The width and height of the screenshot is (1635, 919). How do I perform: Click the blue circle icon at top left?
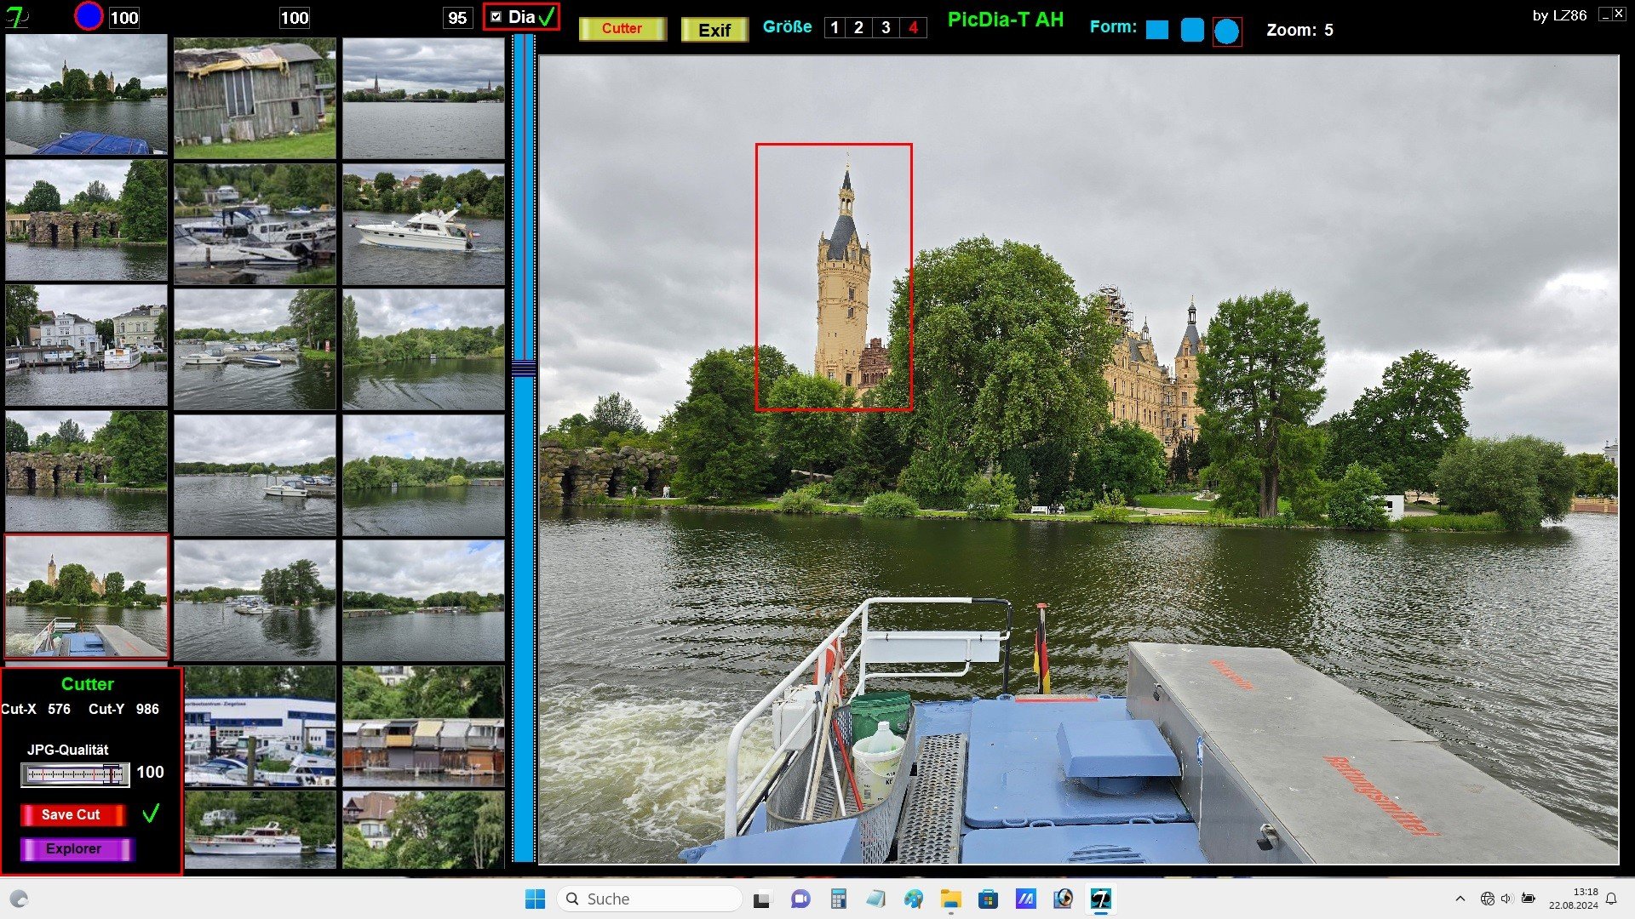89,16
